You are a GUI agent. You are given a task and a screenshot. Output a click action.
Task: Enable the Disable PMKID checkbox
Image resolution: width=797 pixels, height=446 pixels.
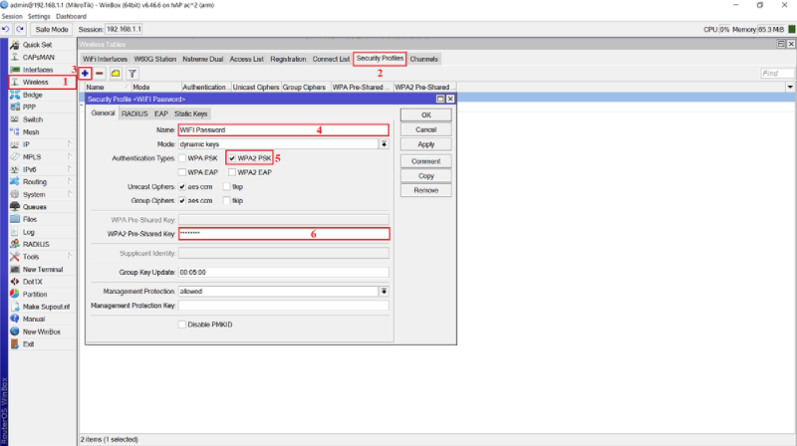[182, 324]
